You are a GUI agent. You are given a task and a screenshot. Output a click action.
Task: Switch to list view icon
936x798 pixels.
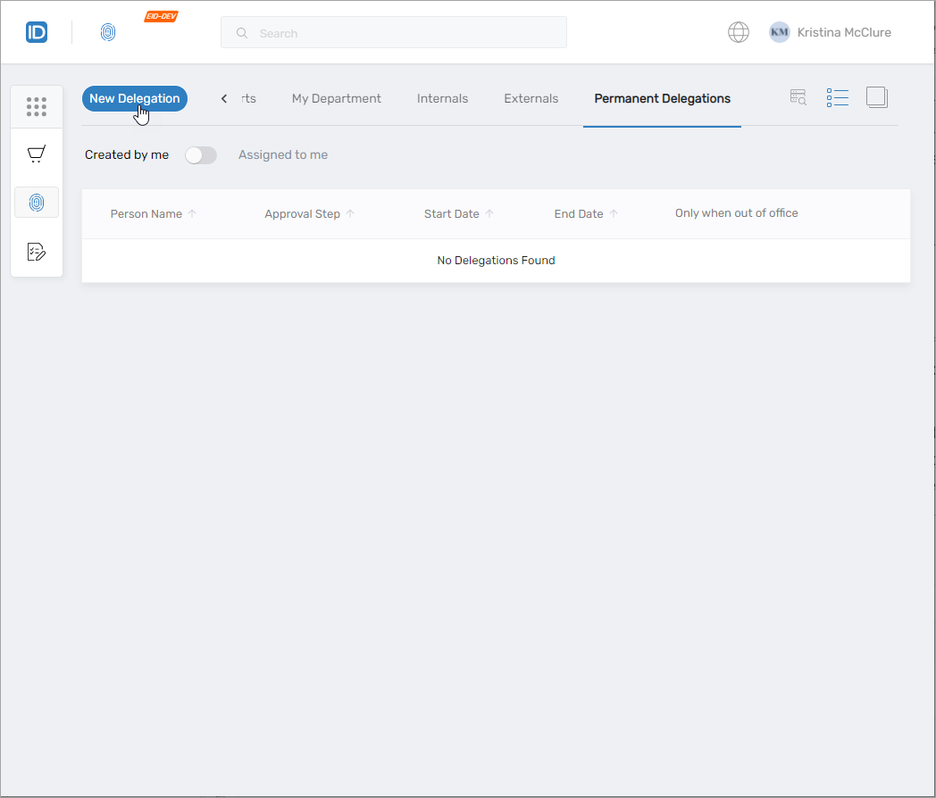pos(837,97)
